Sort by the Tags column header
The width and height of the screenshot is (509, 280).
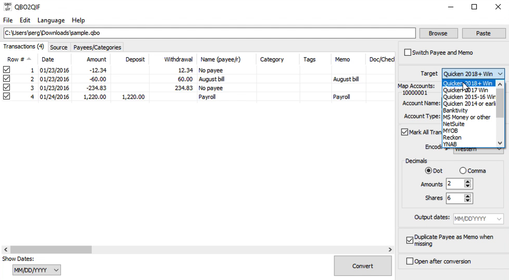pos(315,59)
